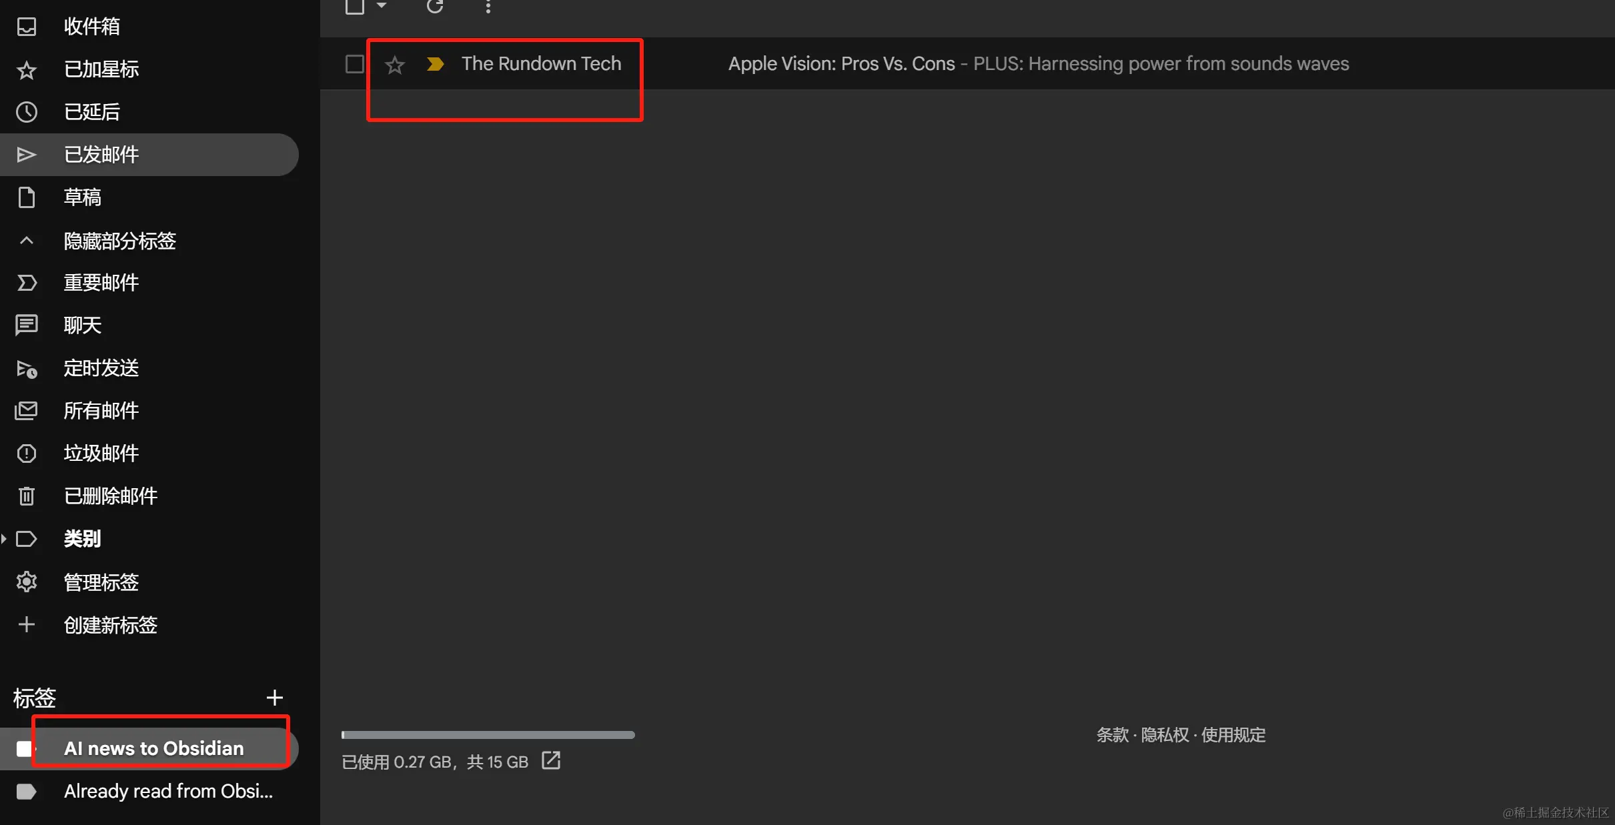
Task: Expand the 类别 categories tree
Action: tap(5, 538)
